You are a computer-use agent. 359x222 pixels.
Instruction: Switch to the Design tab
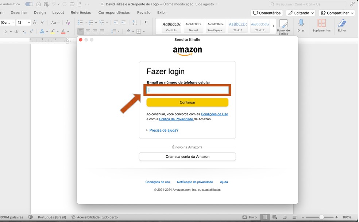(40, 13)
